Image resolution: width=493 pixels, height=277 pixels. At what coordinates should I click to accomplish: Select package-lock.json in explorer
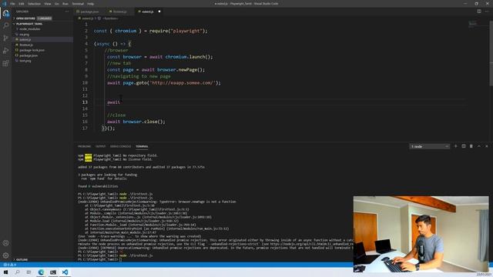click(32, 50)
